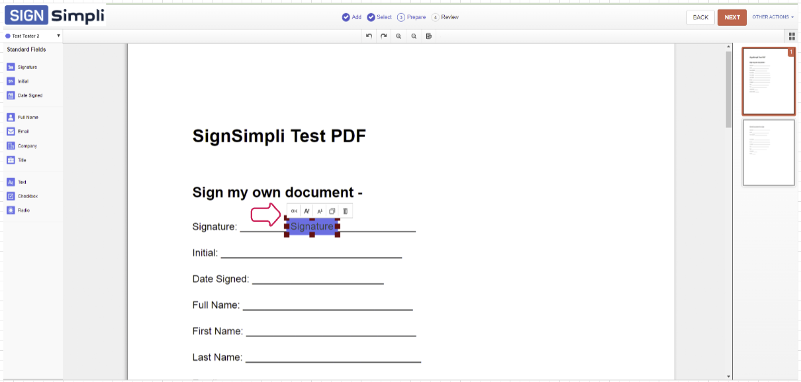Select the Date Signed field option
This screenshot has height=382, width=801.
[29, 95]
